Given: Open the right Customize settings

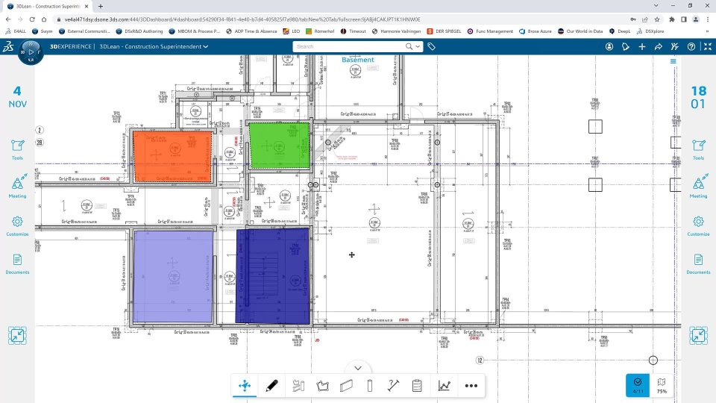Looking at the screenshot, I should (698, 226).
